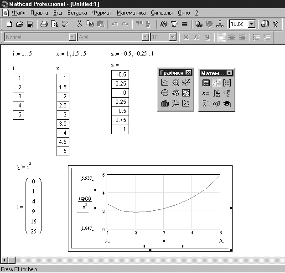The height and width of the screenshot is (273, 285).
Task: Click the horizontal scrollbar left arrow
Action: (4, 260)
